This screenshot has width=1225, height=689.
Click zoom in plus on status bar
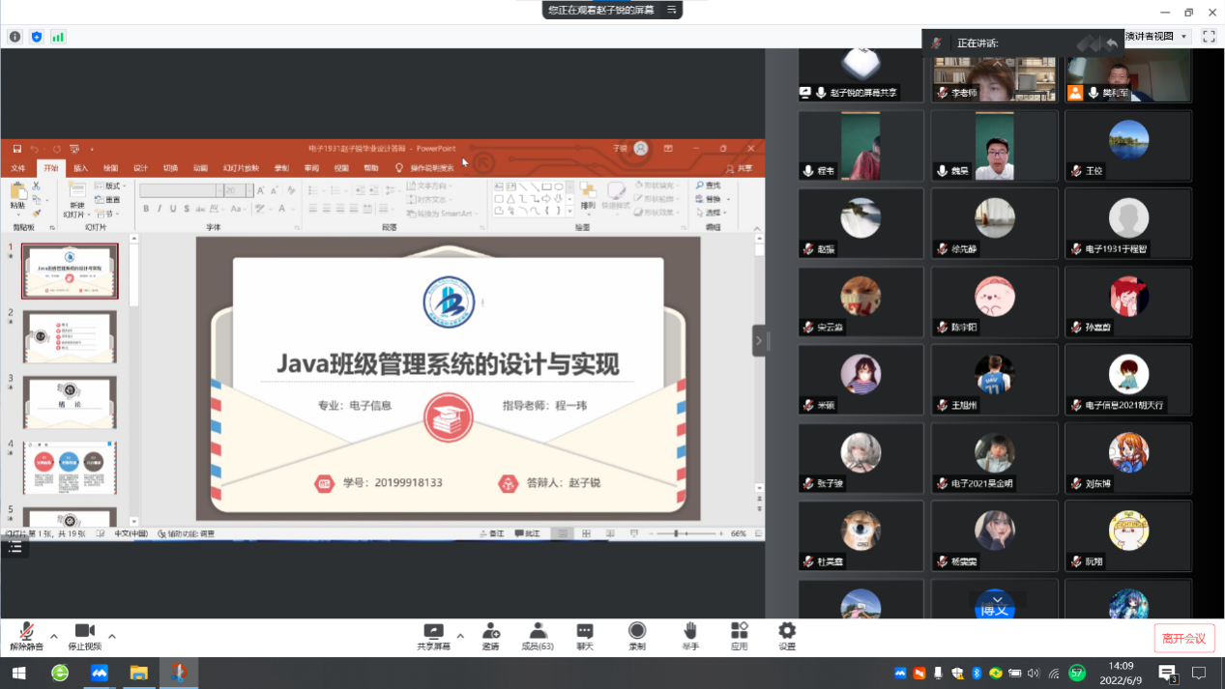pyautogui.click(x=720, y=533)
